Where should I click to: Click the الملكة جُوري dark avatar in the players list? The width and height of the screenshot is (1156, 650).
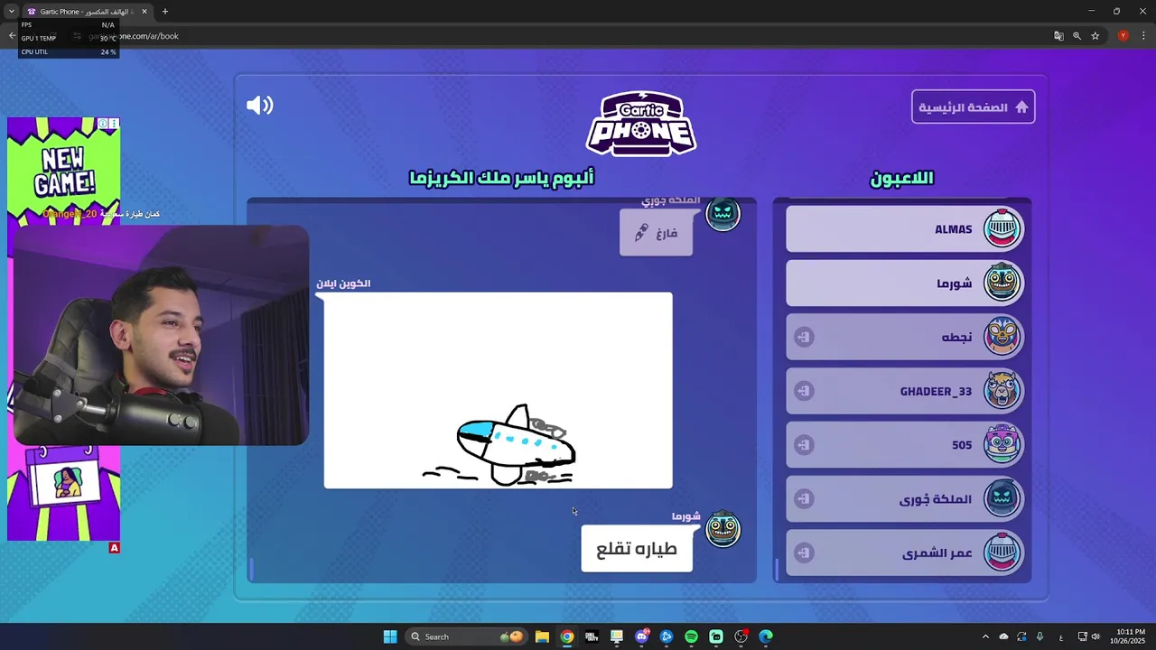(x=1002, y=498)
